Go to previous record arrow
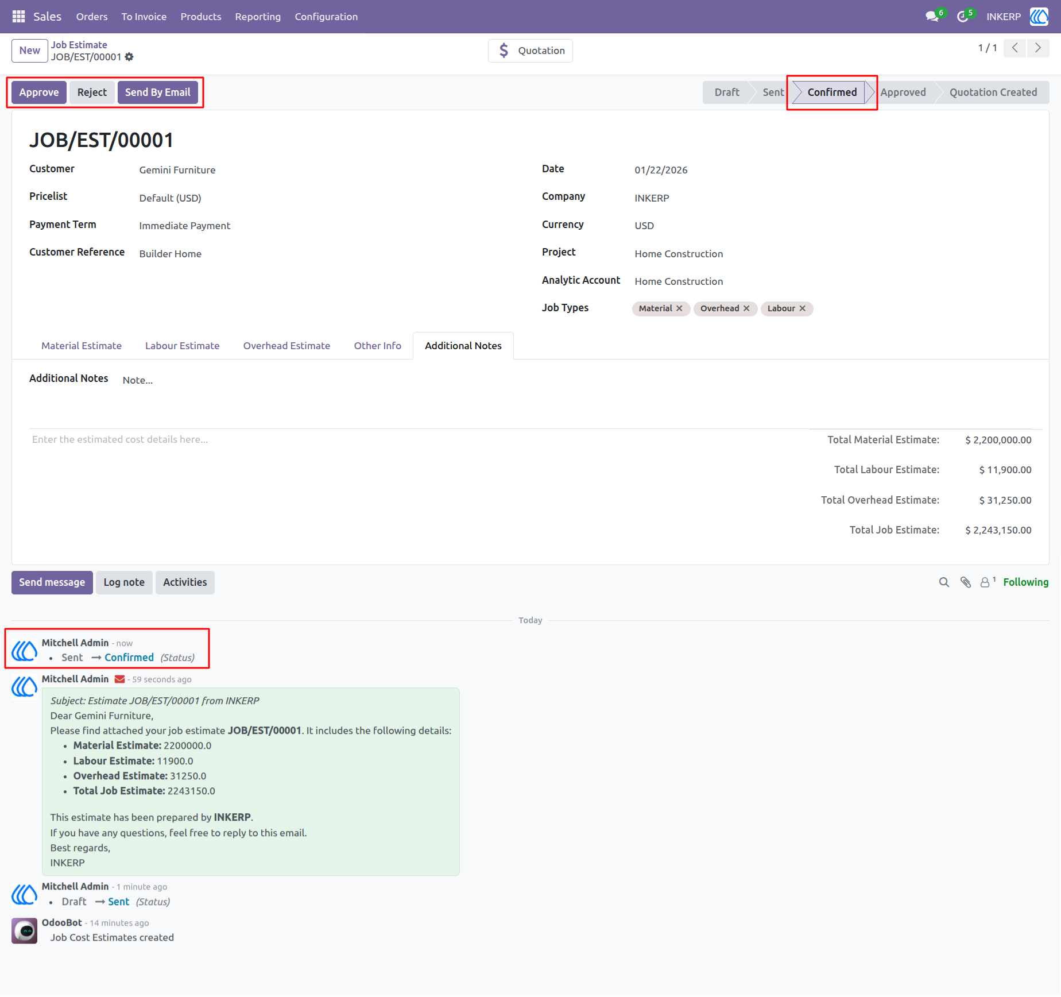This screenshot has width=1061, height=997. click(1015, 48)
